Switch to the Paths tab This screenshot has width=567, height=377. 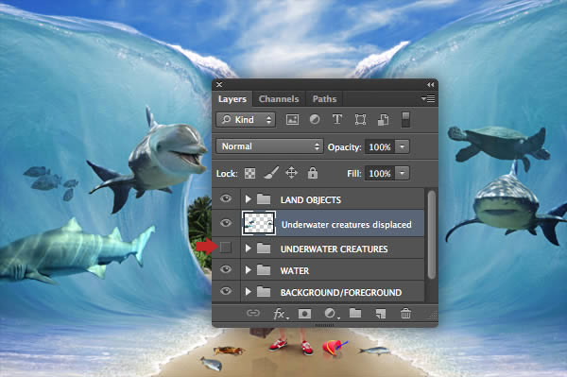point(324,99)
